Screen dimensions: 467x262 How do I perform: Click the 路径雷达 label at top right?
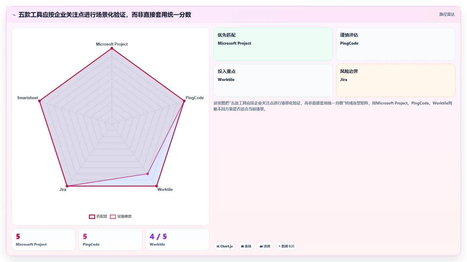(447, 14)
